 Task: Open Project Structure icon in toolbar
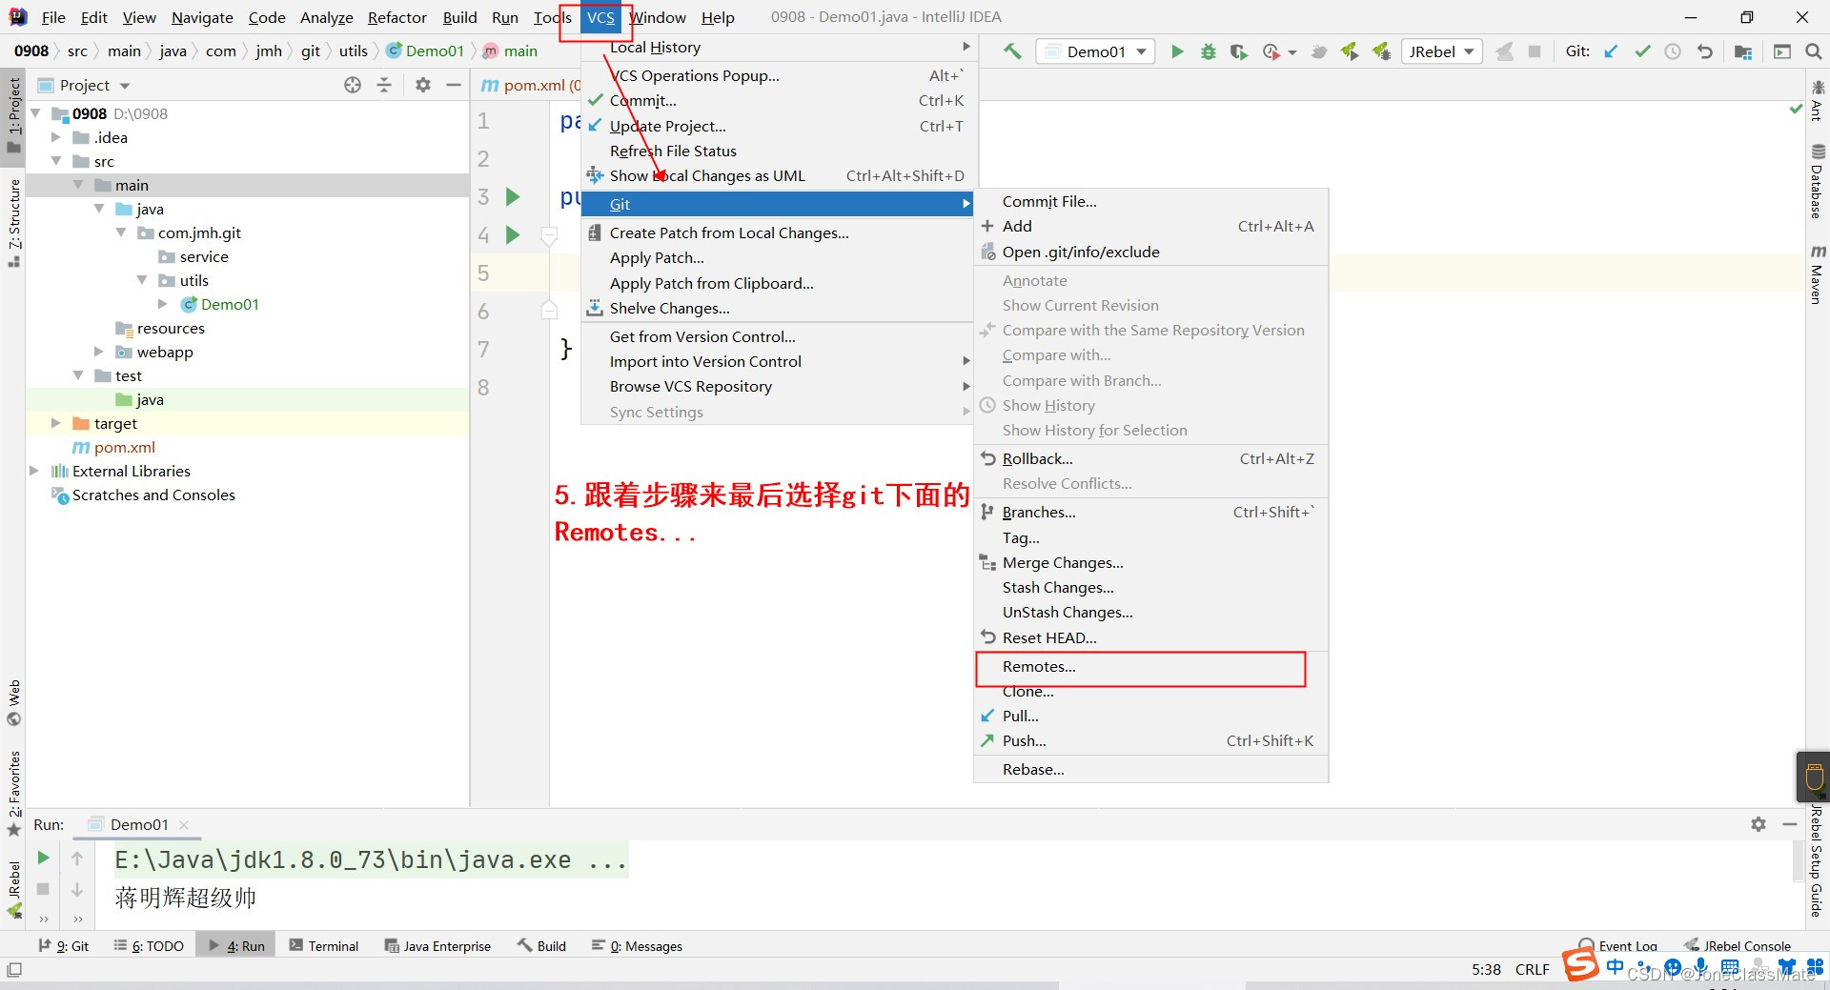click(x=1743, y=51)
